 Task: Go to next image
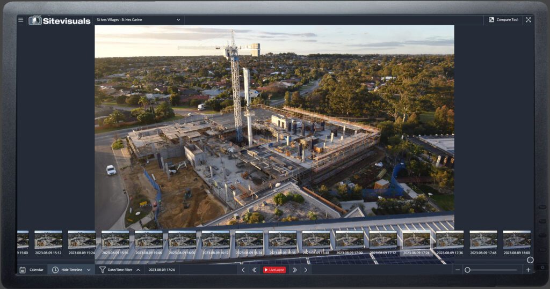point(306,270)
